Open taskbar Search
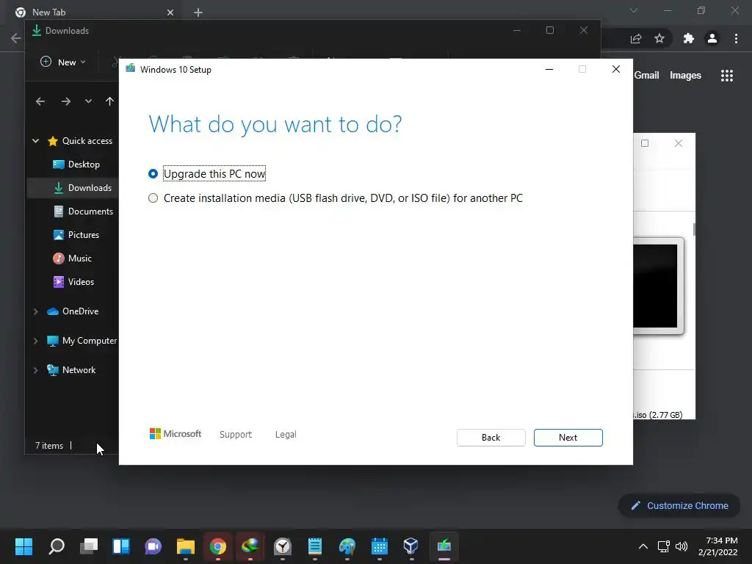 [57, 546]
